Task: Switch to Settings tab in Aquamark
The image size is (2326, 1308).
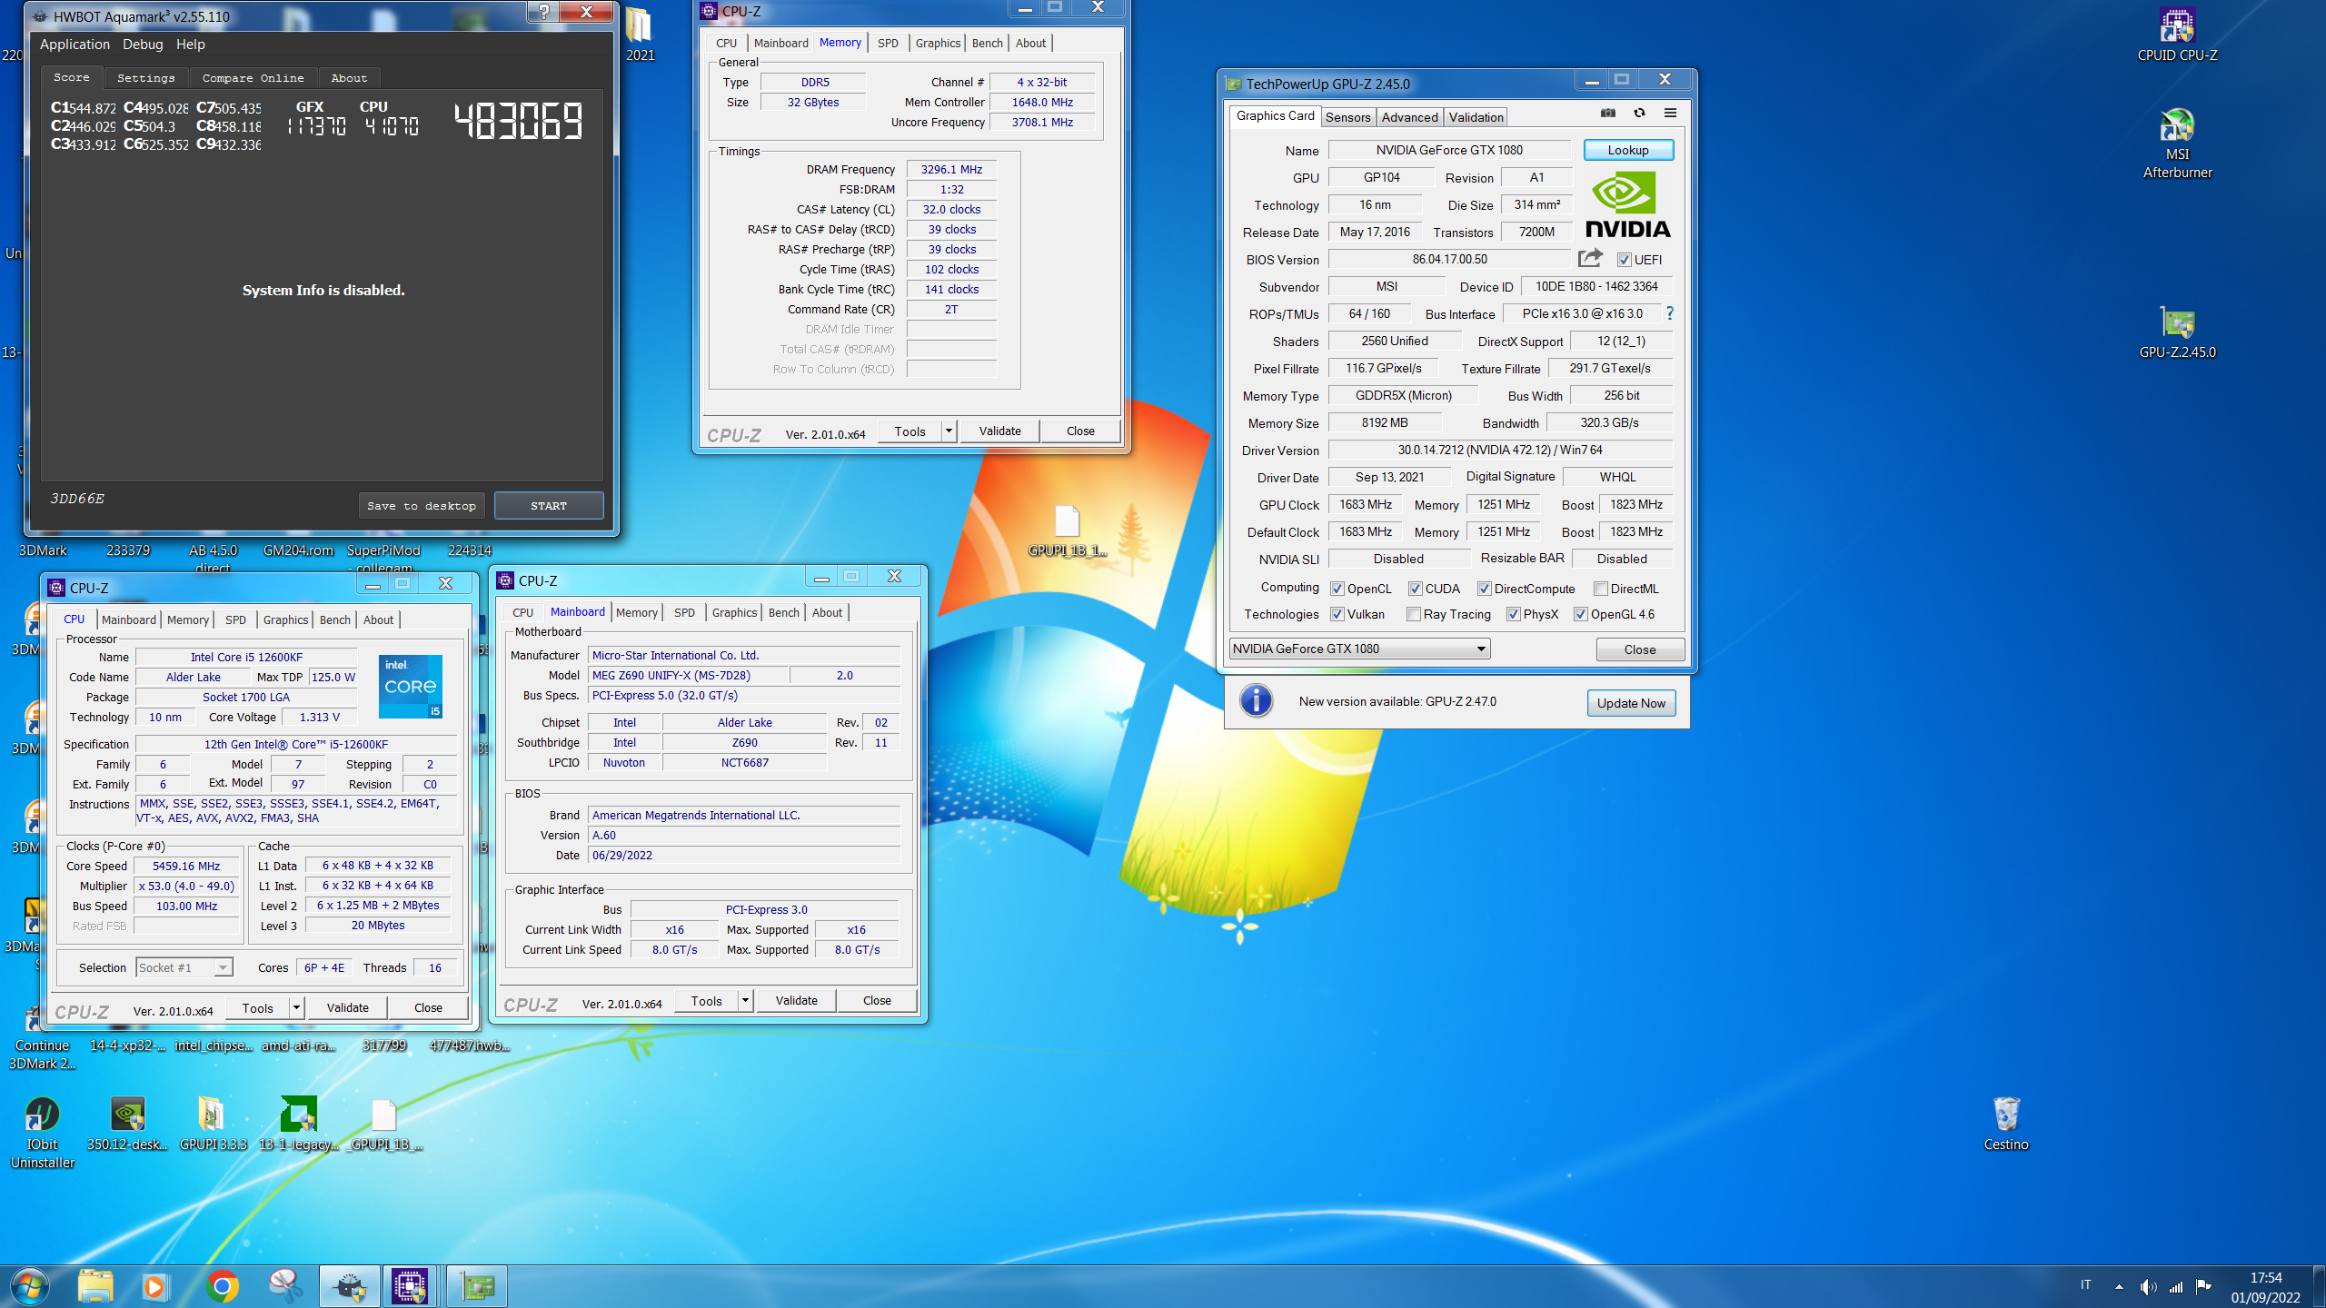Action: 145,78
